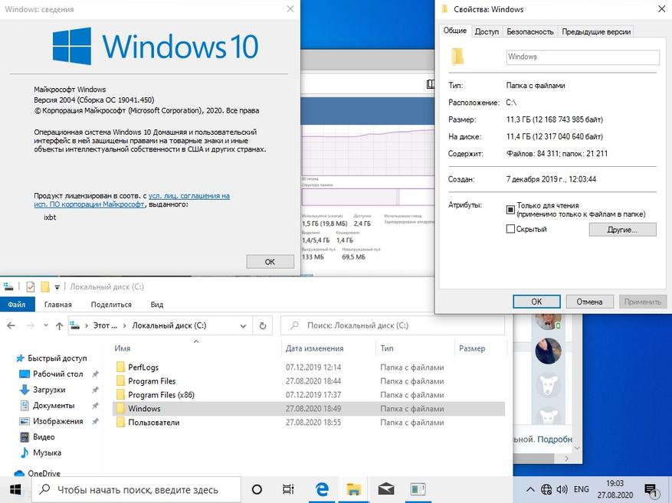
Task: Open the Предыдущие версии tab
Action: (x=596, y=31)
